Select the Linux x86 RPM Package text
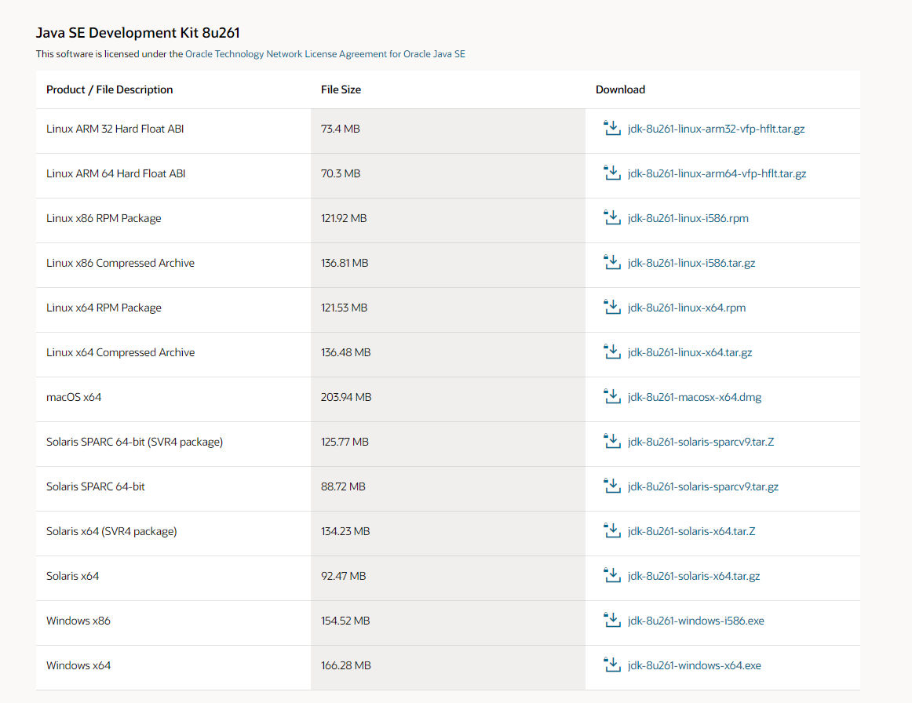This screenshot has height=703, width=912. click(x=104, y=219)
